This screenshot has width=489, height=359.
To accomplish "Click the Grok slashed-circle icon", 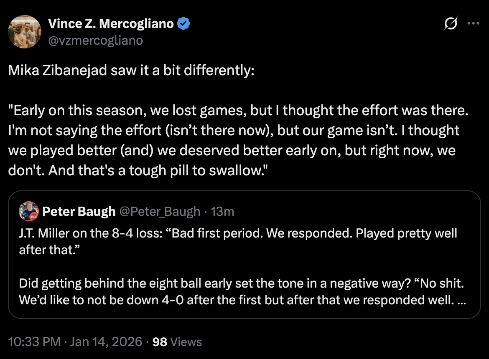I will pyautogui.click(x=450, y=24).
